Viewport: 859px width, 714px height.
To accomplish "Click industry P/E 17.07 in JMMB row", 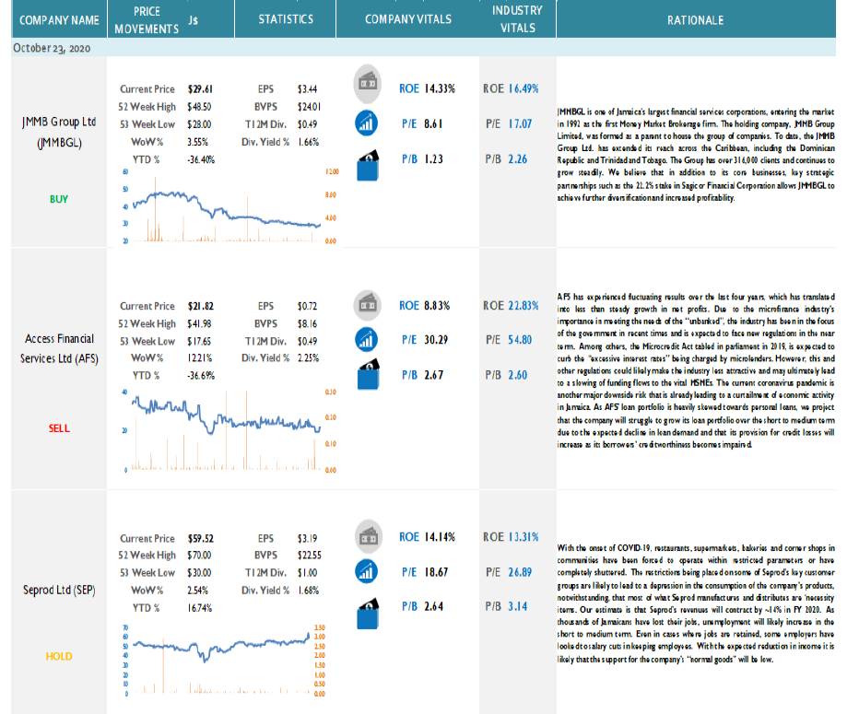I will [x=520, y=123].
